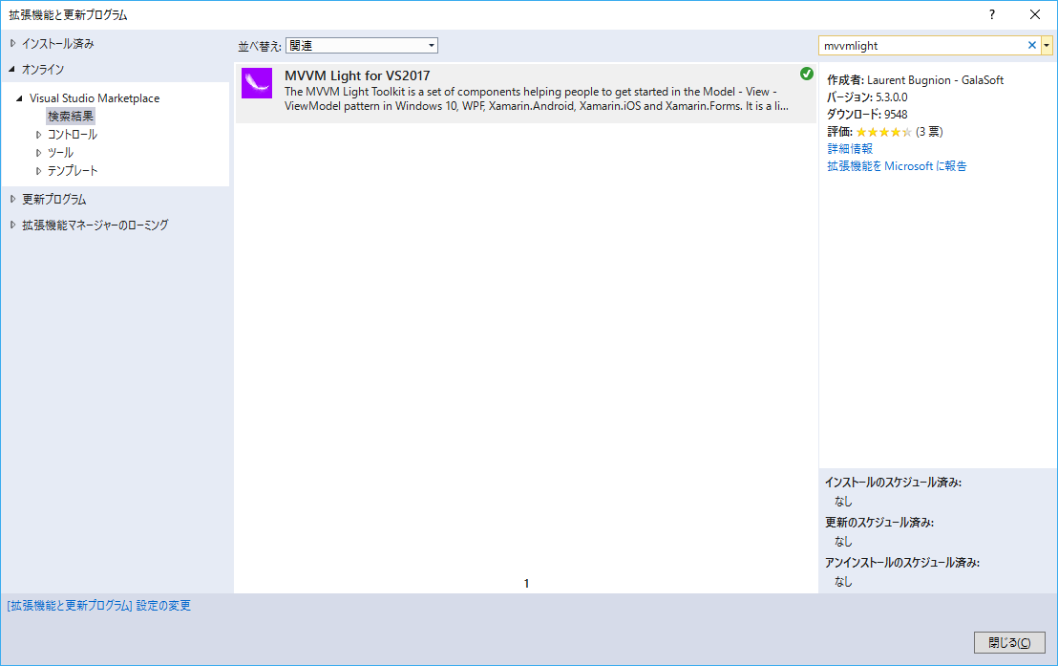Expand the テンプレート tree node
The image size is (1058, 666).
click(38, 171)
